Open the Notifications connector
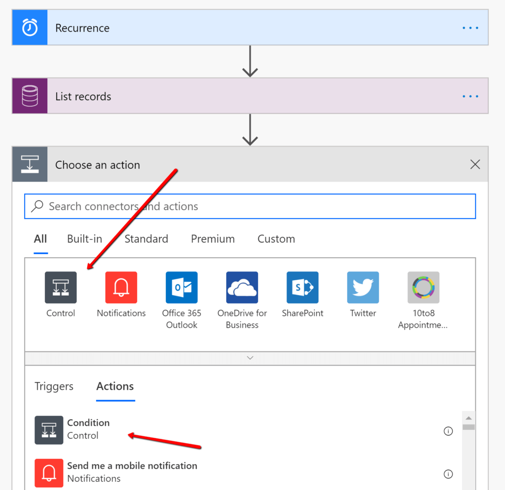 click(121, 287)
